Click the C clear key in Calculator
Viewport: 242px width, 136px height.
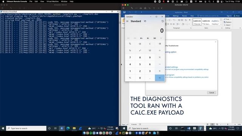tap(150, 44)
